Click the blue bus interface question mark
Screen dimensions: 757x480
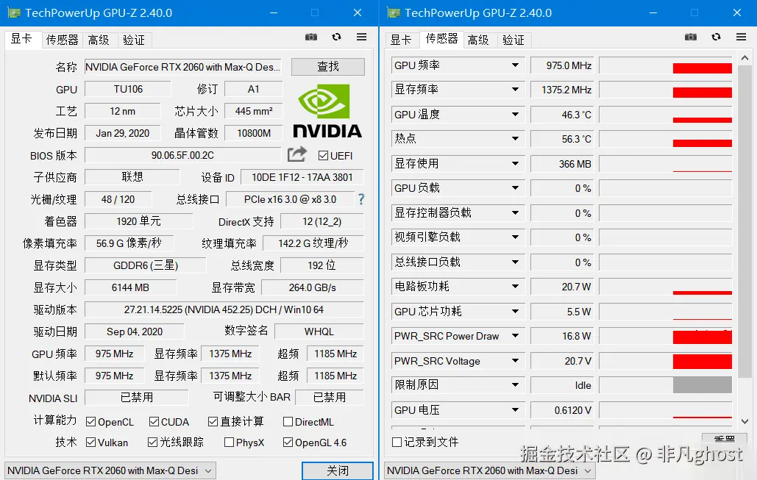point(361,199)
